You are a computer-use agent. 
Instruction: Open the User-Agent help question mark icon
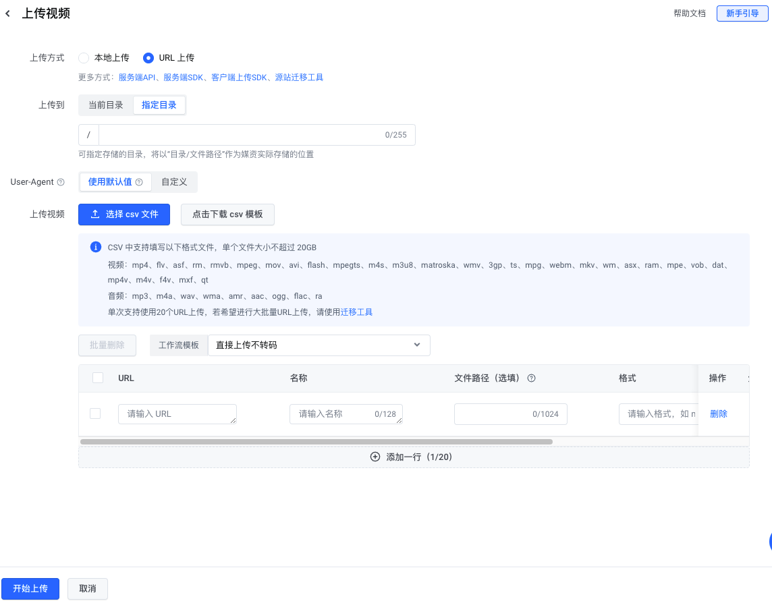coord(61,182)
